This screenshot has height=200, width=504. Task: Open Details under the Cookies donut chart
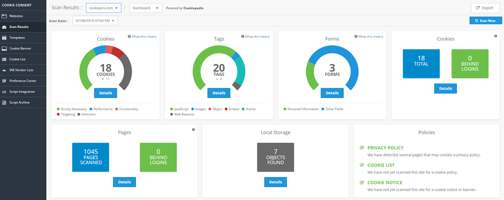105,93
